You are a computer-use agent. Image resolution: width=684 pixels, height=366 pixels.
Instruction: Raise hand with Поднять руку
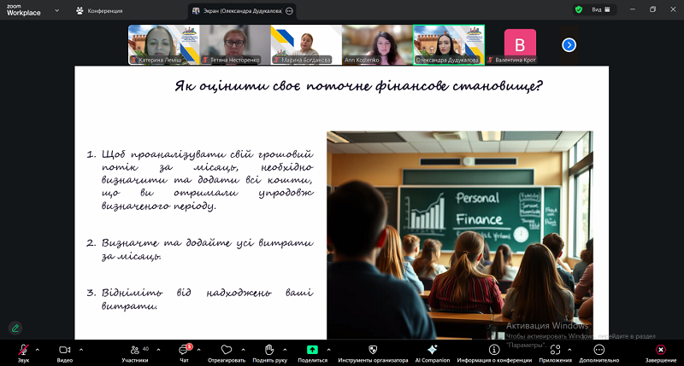click(x=268, y=350)
